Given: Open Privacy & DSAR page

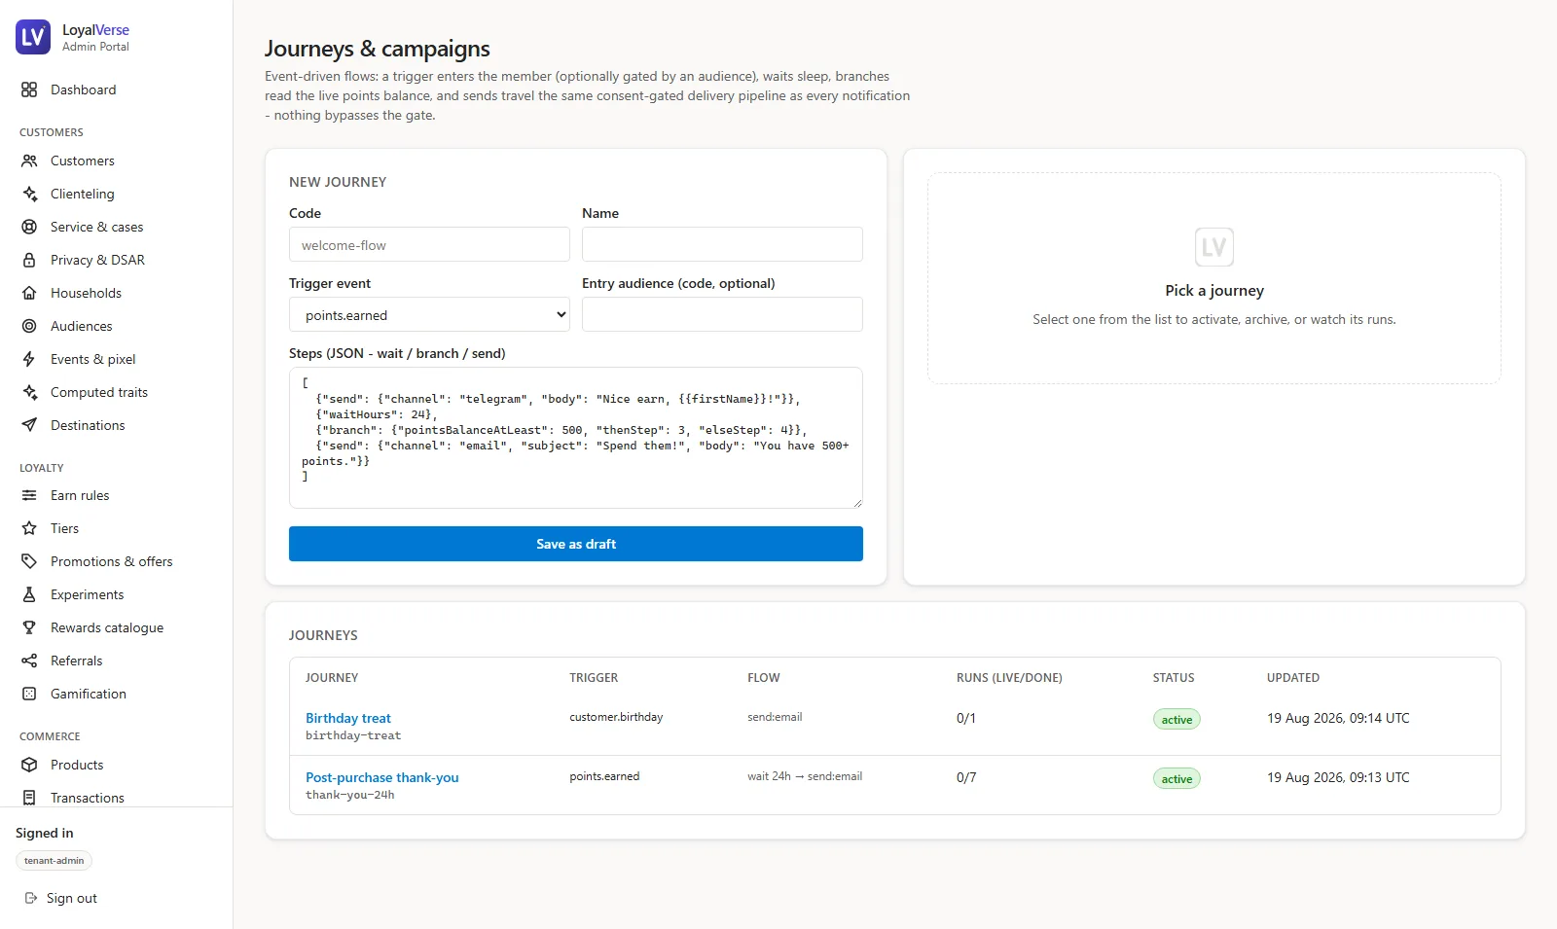Looking at the screenshot, I should pos(117,260).
